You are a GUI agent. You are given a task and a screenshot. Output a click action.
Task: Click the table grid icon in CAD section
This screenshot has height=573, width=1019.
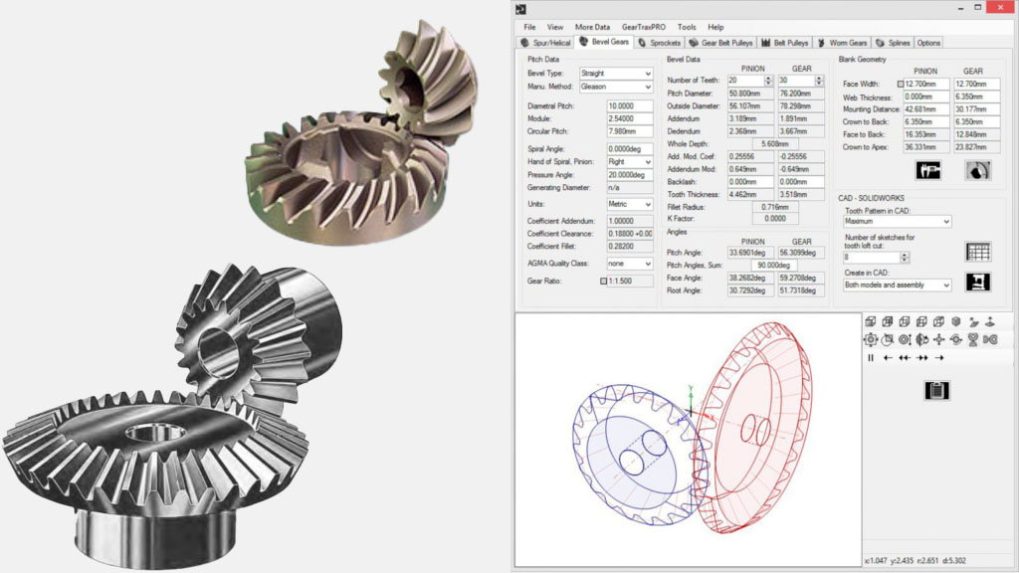[977, 252]
